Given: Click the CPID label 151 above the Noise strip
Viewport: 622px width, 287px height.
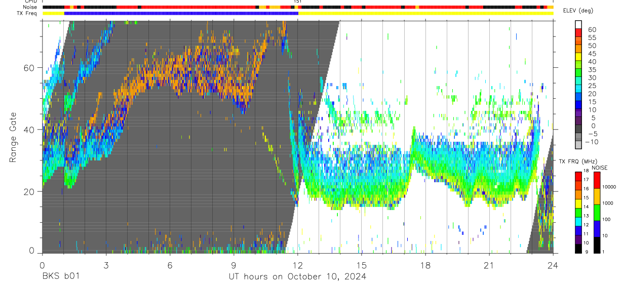Looking at the screenshot, I should (x=298, y=2).
